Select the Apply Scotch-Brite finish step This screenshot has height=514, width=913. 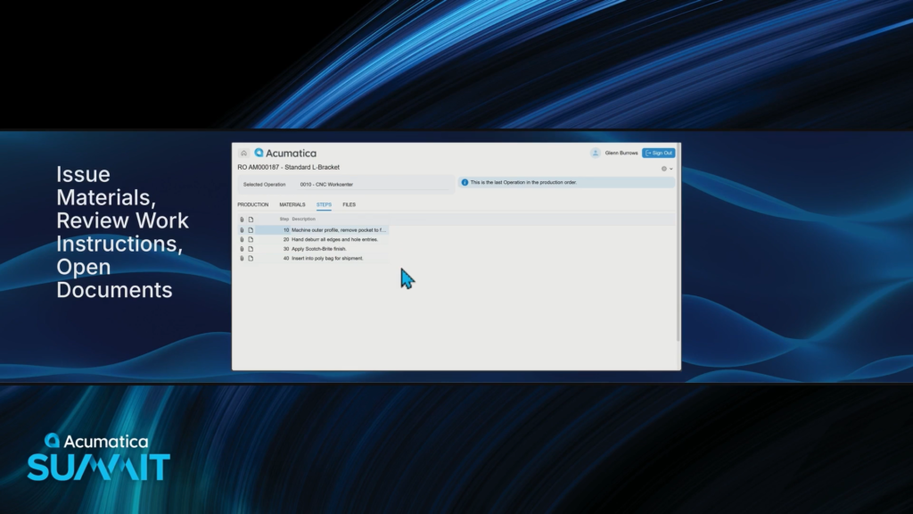click(318, 249)
